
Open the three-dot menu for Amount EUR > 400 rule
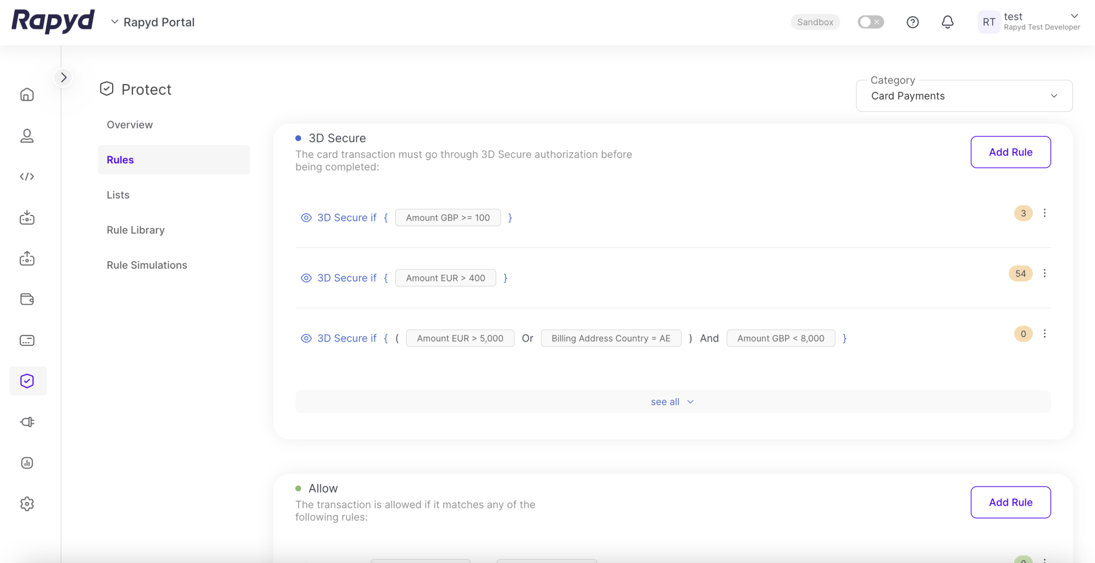1044,273
